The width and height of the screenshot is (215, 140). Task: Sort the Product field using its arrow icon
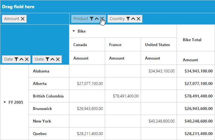[x=97, y=19]
